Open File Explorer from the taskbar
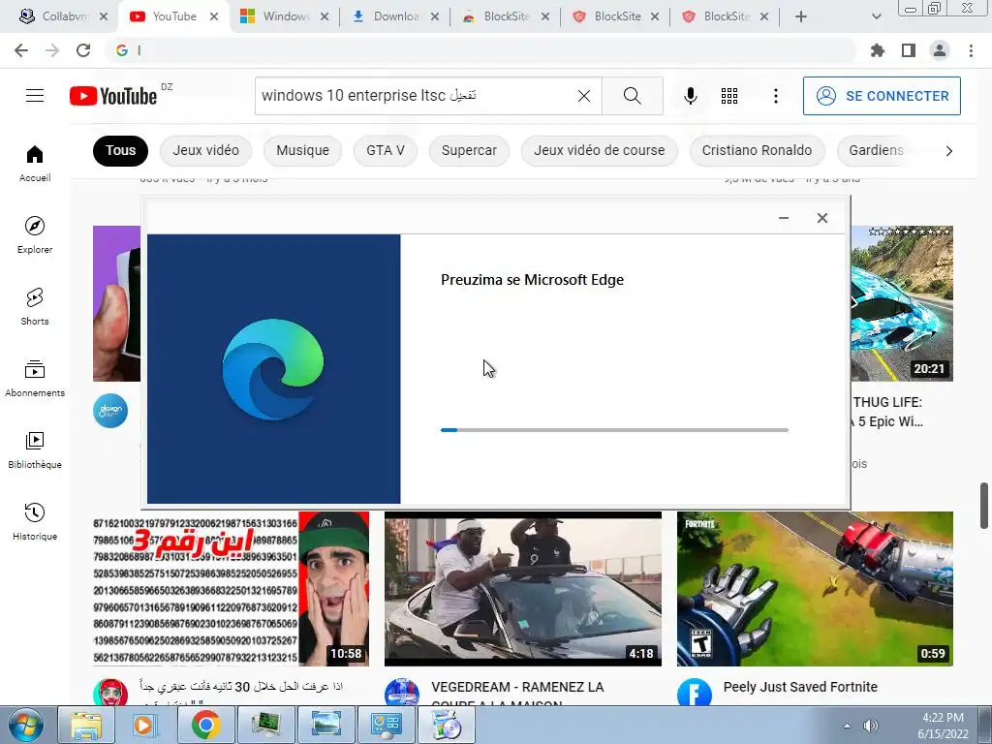Screen dimensions: 992x744 (x=85, y=725)
